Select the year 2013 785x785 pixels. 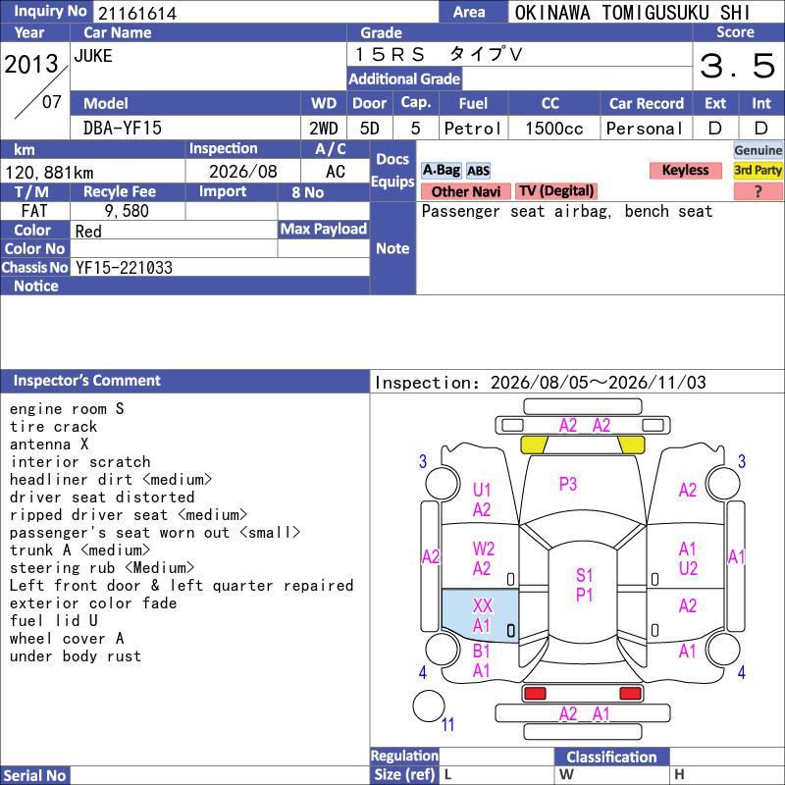pyautogui.click(x=31, y=64)
